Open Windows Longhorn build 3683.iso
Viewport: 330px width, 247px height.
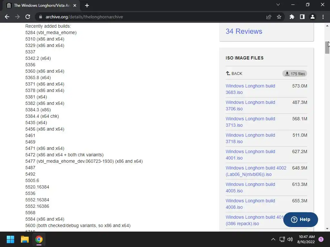(250, 89)
